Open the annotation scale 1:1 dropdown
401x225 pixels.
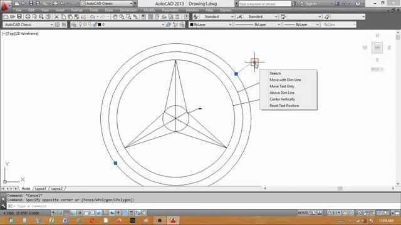pyautogui.click(x=335, y=212)
